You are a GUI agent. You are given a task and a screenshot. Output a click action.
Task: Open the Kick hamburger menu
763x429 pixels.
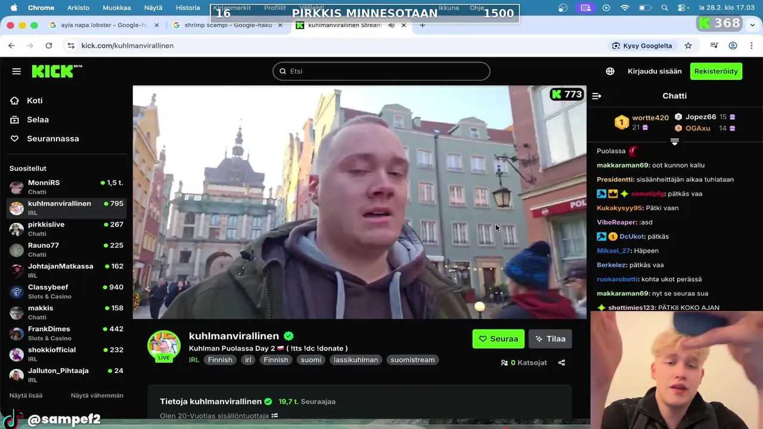pos(17,71)
